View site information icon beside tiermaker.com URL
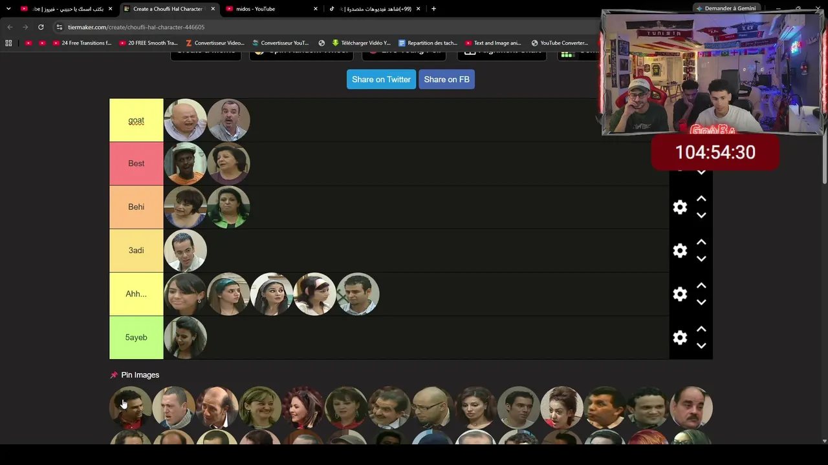828x465 pixels. tap(60, 27)
